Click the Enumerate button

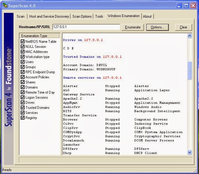coord(133,27)
